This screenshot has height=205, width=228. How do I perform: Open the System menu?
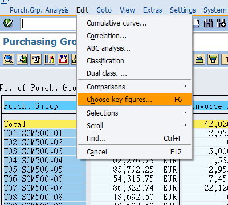(x=215, y=10)
